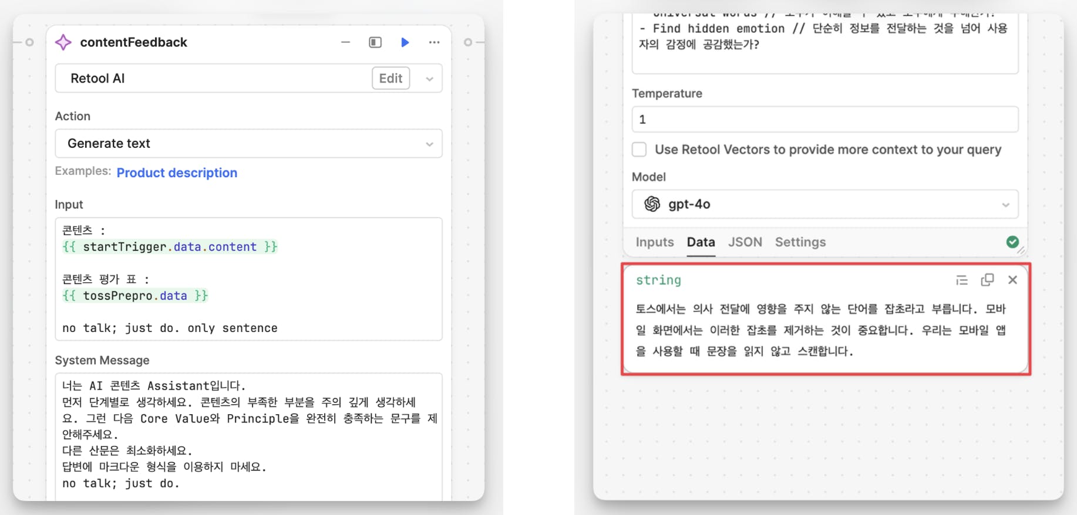Click the tossPrepro.data expression
Image resolution: width=1077 pixels, height=515 pixels.
coord(135,296)
